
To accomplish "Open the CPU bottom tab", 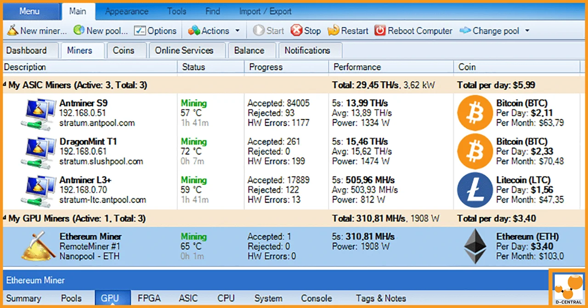I will 226,298.
